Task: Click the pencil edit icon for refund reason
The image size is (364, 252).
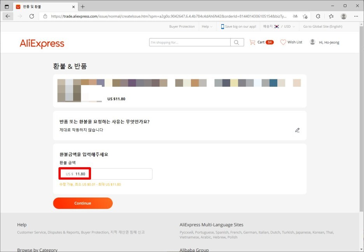Action: point(297,130)
